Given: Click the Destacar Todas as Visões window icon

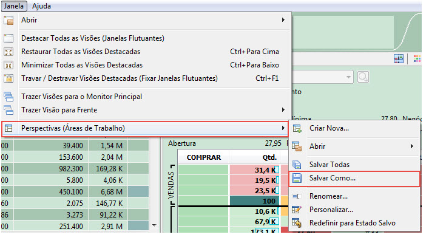Looking at the screenshot, I should pos(8,38).
